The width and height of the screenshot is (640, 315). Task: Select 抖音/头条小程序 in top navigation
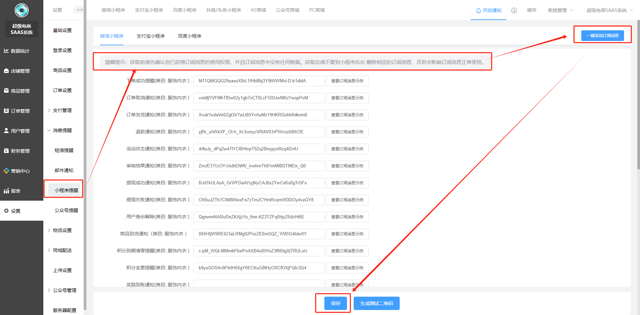223,10
